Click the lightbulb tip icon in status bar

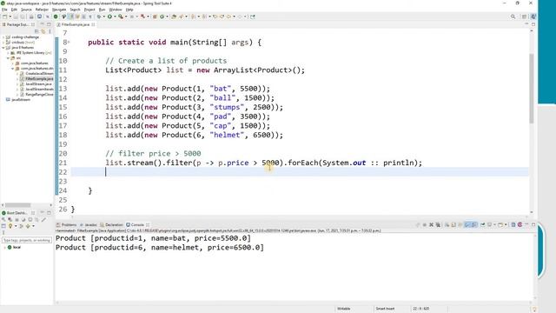[x=534, y=310]
